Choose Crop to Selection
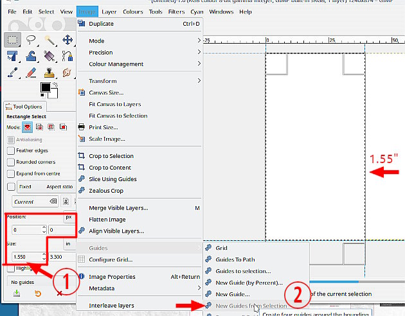 (x=139, y=156)
